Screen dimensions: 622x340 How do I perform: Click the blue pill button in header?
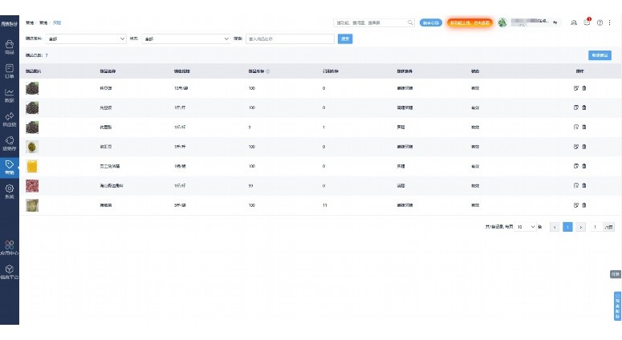tap(431, 23)
